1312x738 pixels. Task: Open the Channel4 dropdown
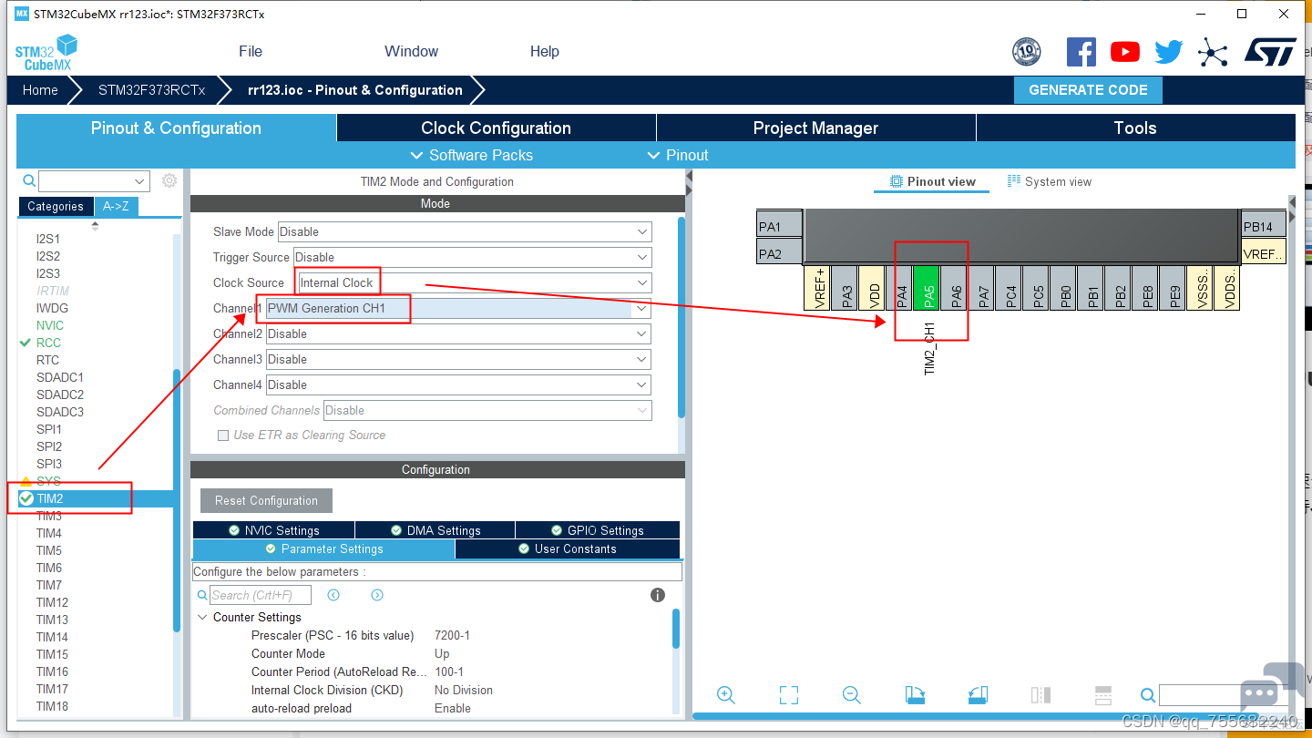coord(458,384)
